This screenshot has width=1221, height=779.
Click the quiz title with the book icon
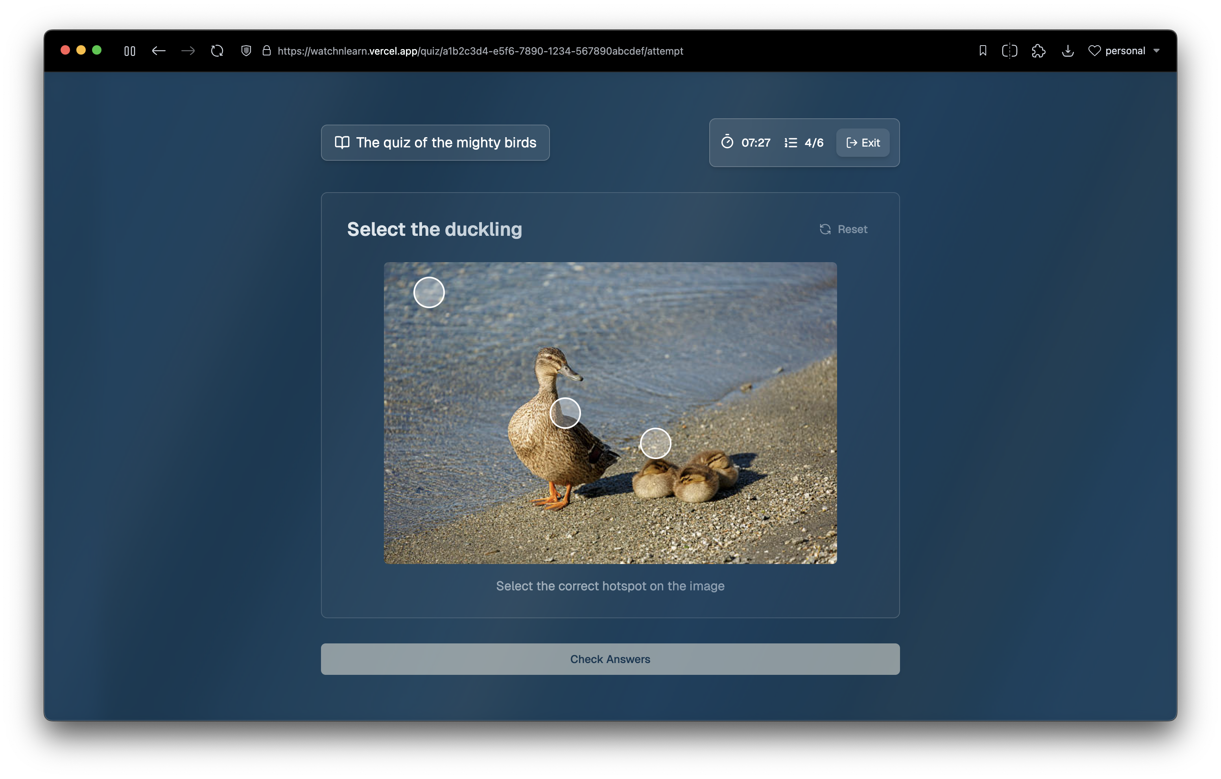coord(435,143)
